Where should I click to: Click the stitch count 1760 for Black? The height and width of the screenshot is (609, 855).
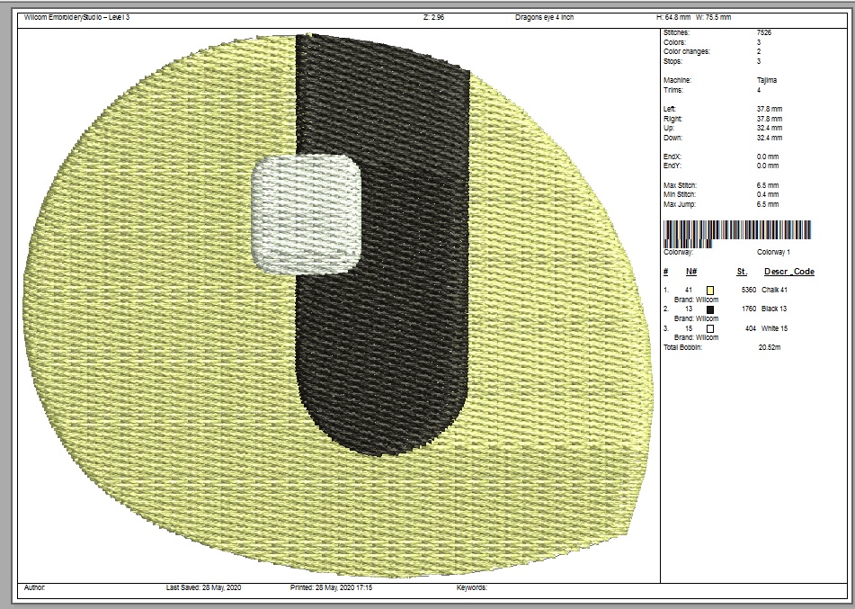click(x=749, y=309)
